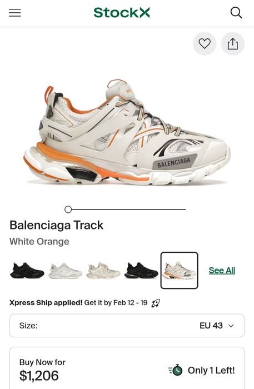Open the Size selector field
This screenshot has height=389, width=254.
click(127, 326)
